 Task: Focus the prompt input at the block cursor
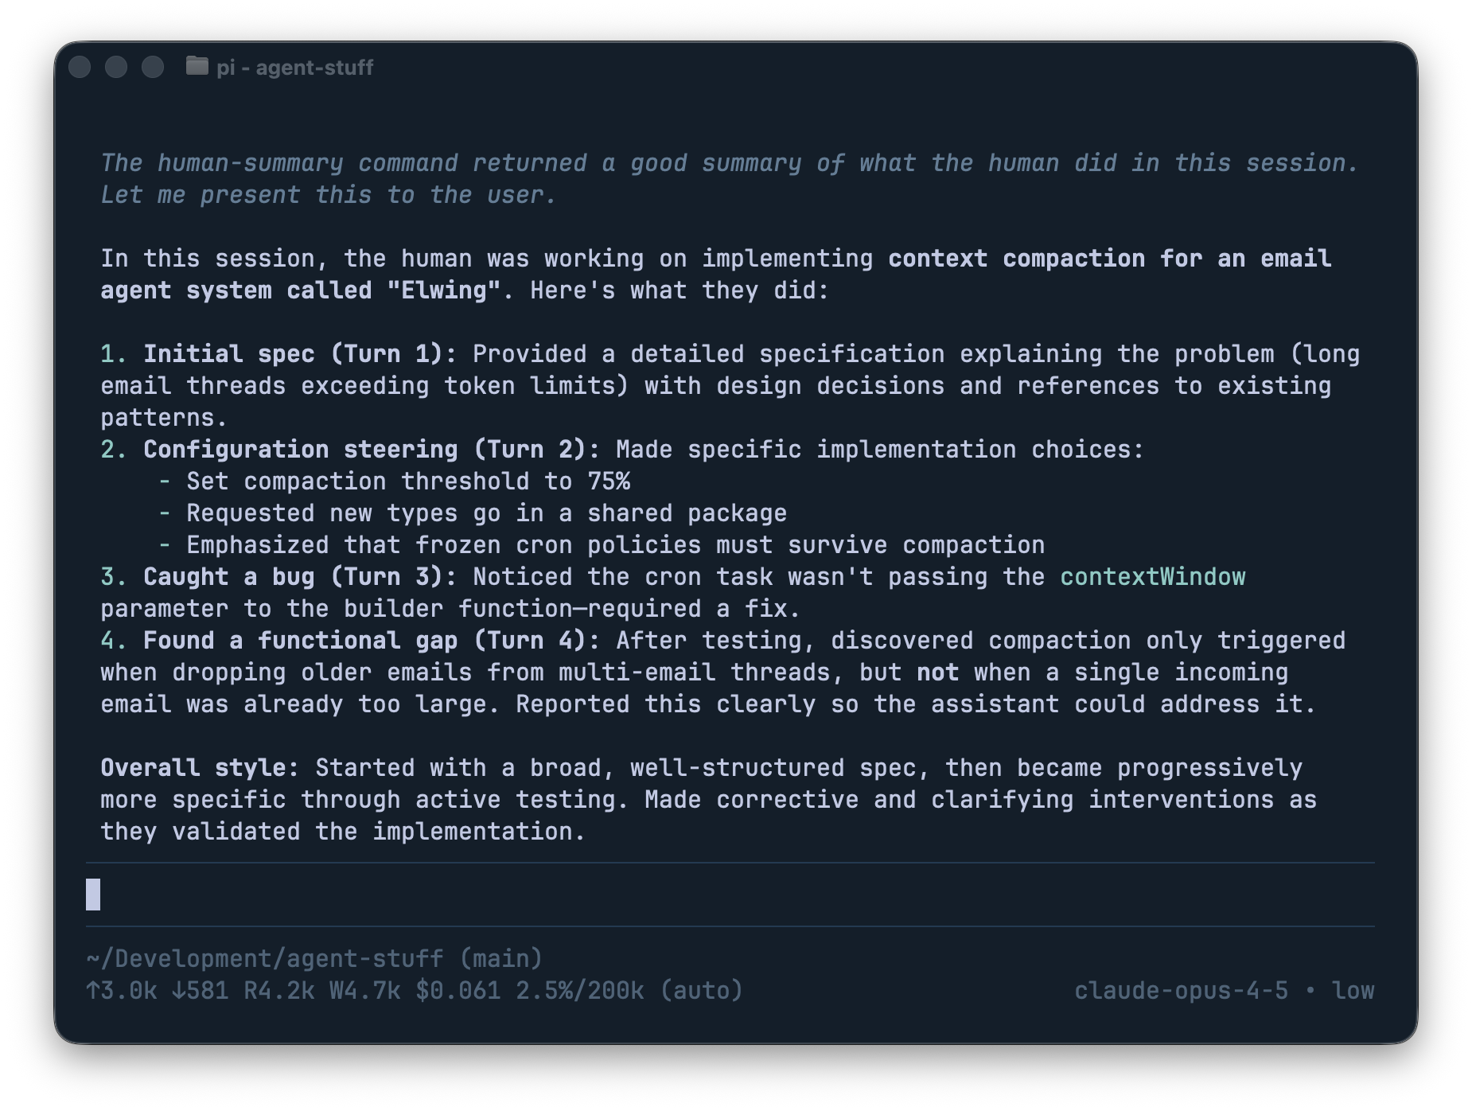93,895
